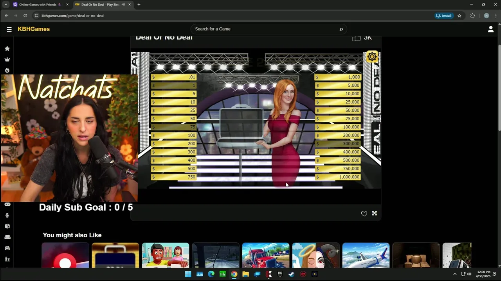The width and height of the screenshot is (501, 281).
Task: Open the browser extensions puzzle icon
Action: coord(472,16)
